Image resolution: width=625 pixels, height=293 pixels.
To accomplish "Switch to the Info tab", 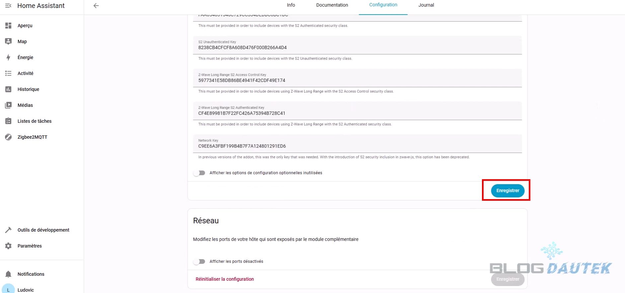I will tap(291, 5).
